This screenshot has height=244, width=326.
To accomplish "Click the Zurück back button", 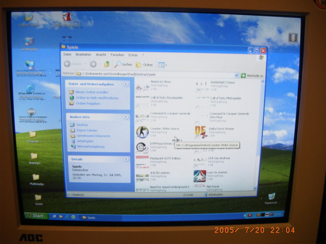I will (72, 64).
